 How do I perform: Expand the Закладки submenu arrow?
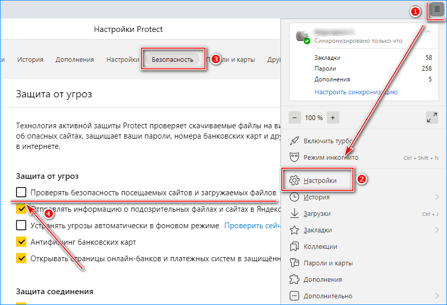(x=437, y=230)
